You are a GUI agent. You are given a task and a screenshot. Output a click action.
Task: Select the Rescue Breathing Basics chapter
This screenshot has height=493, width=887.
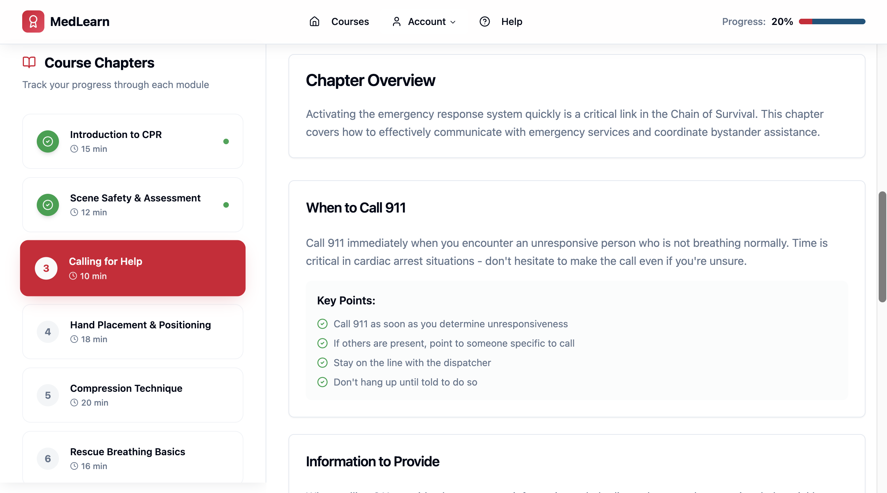click(133, 457)
